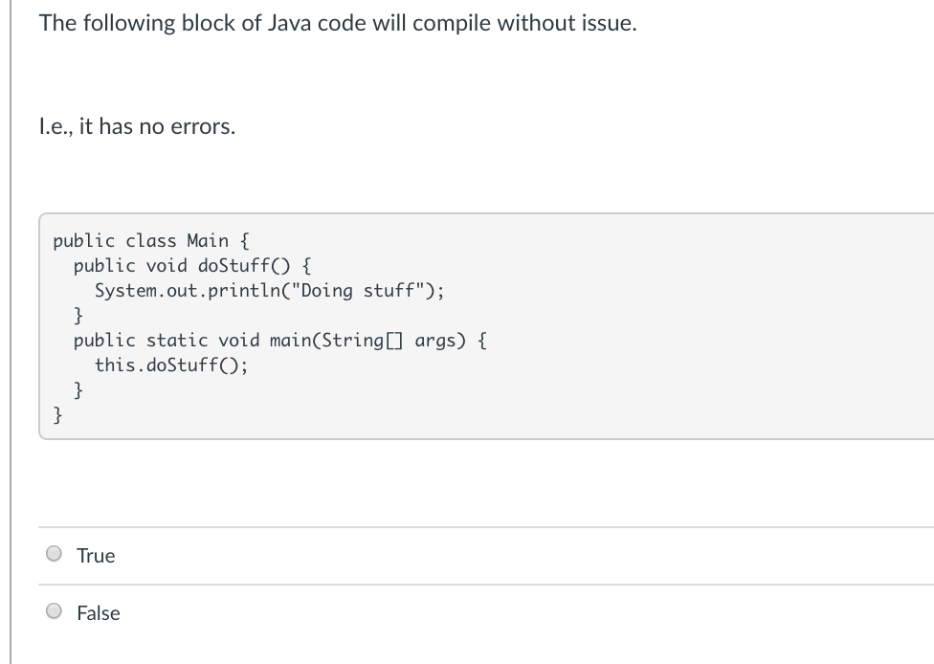The image size is (934, 664).
Task: Click the question statement about compiling Java code
Action: tap(338, 24)
